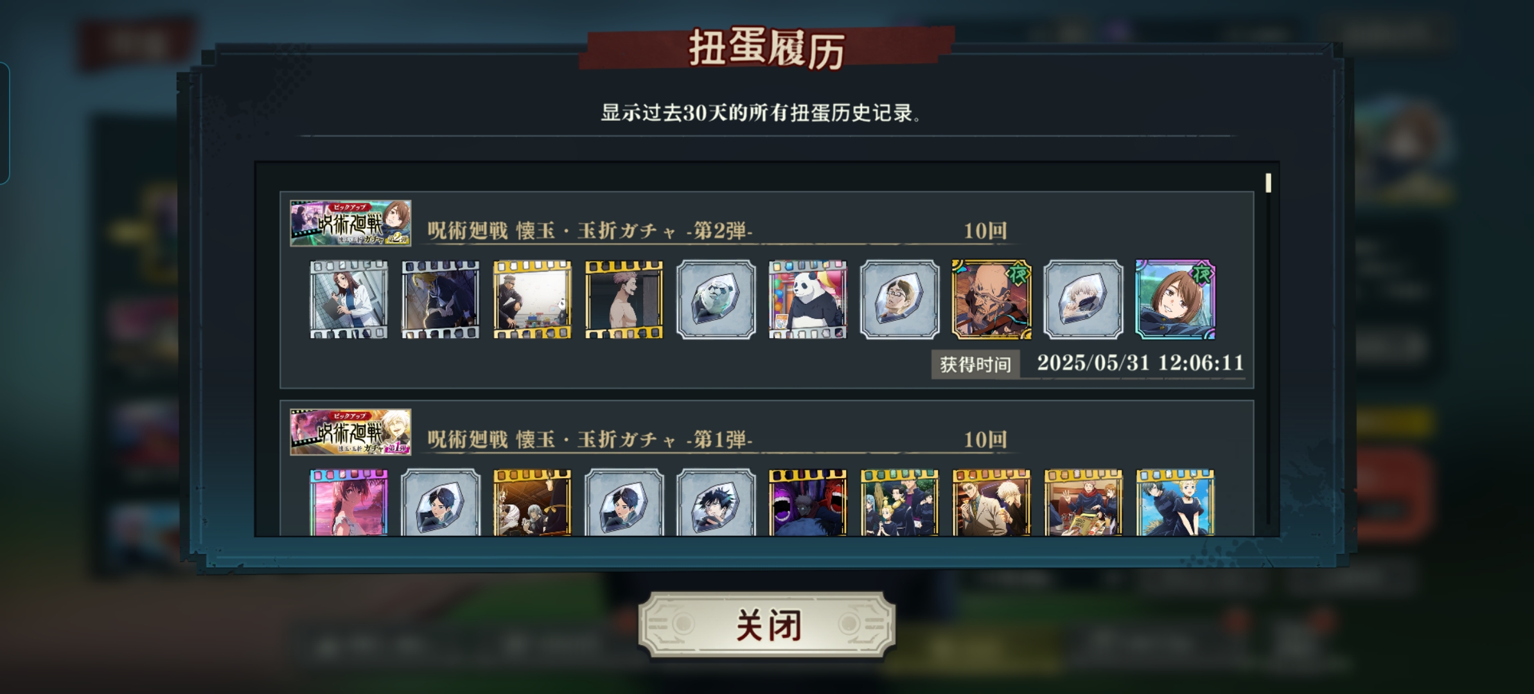Open the gold card with sitting man and panda
Image resolution: width=1534 pixels, height=694 pixels.
(x=532, y=299)
